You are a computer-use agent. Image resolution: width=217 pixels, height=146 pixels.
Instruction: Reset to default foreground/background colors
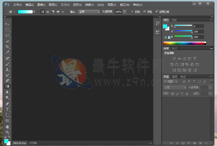point(5,137)
